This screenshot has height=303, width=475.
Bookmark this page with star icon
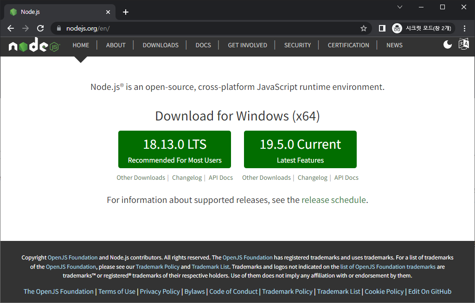point(364,28)
